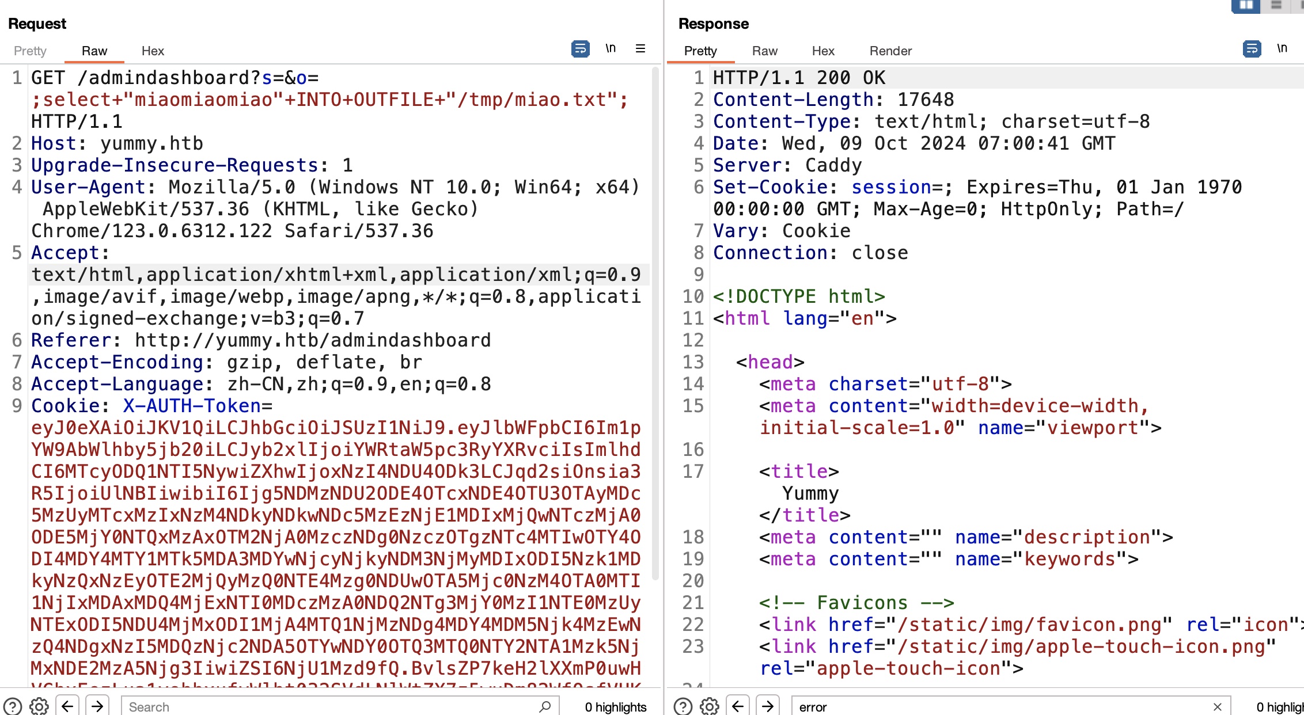Go to next match in Request search
Image resolution: width=1304 pixels, height=715 pixels.
[97, 706]
